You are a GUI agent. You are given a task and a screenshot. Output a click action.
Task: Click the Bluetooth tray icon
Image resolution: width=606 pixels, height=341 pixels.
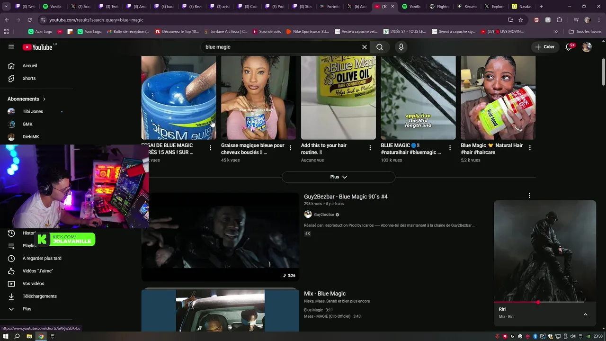[x=535, y=336]
